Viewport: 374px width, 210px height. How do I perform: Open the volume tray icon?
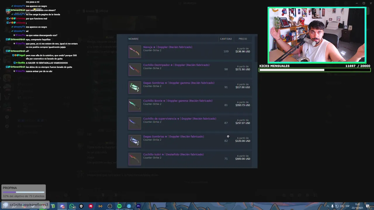[342, 206]
